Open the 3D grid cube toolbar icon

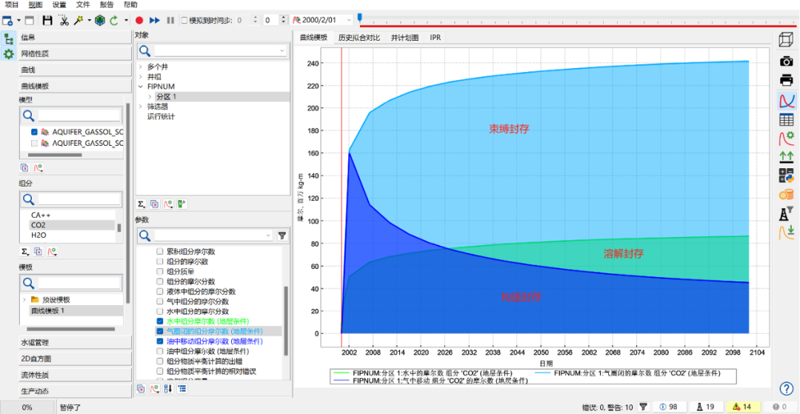(100, 21)
